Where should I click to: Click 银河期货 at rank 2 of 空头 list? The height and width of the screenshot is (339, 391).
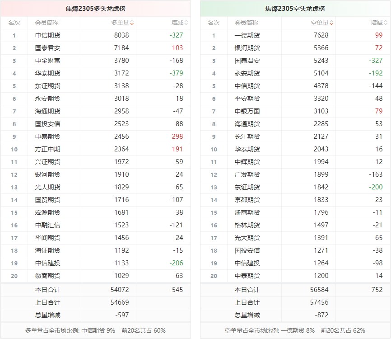point(247,48)
